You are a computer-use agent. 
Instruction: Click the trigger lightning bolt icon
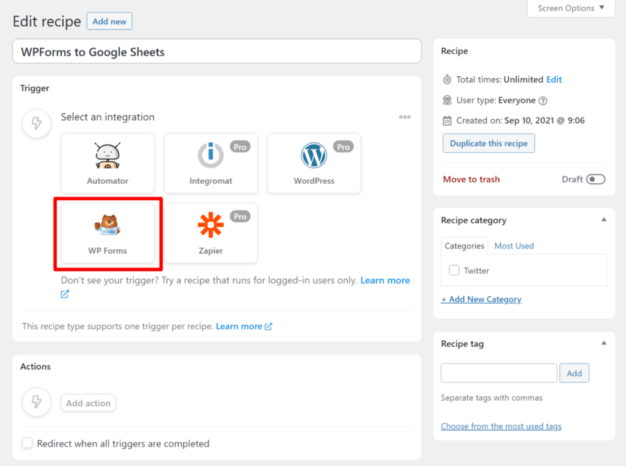(x=37, y=123)
